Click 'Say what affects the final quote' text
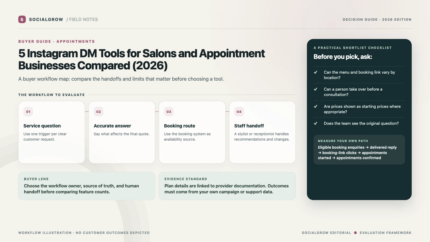Screen dimensions: 430x242 point(121,134)
